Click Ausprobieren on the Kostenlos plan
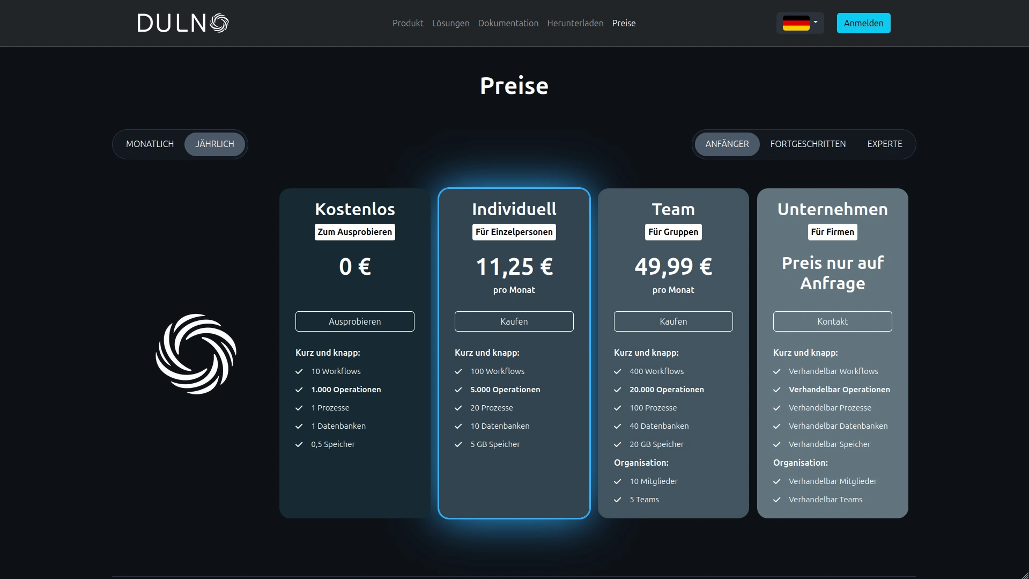This screenshot has width=1029, height=579. 354,321
